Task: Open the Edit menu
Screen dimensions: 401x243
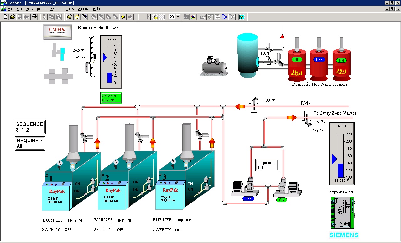Action: (19, 9)
